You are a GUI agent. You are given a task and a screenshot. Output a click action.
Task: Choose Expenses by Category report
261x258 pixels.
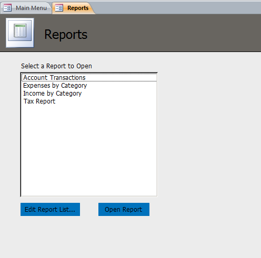(89, 86)
